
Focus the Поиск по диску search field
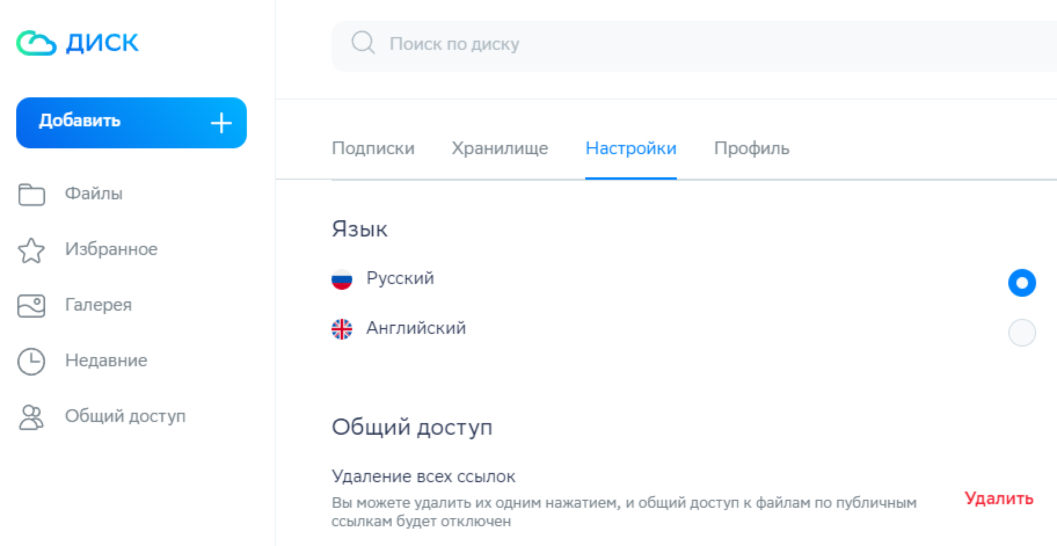[694, 46]
